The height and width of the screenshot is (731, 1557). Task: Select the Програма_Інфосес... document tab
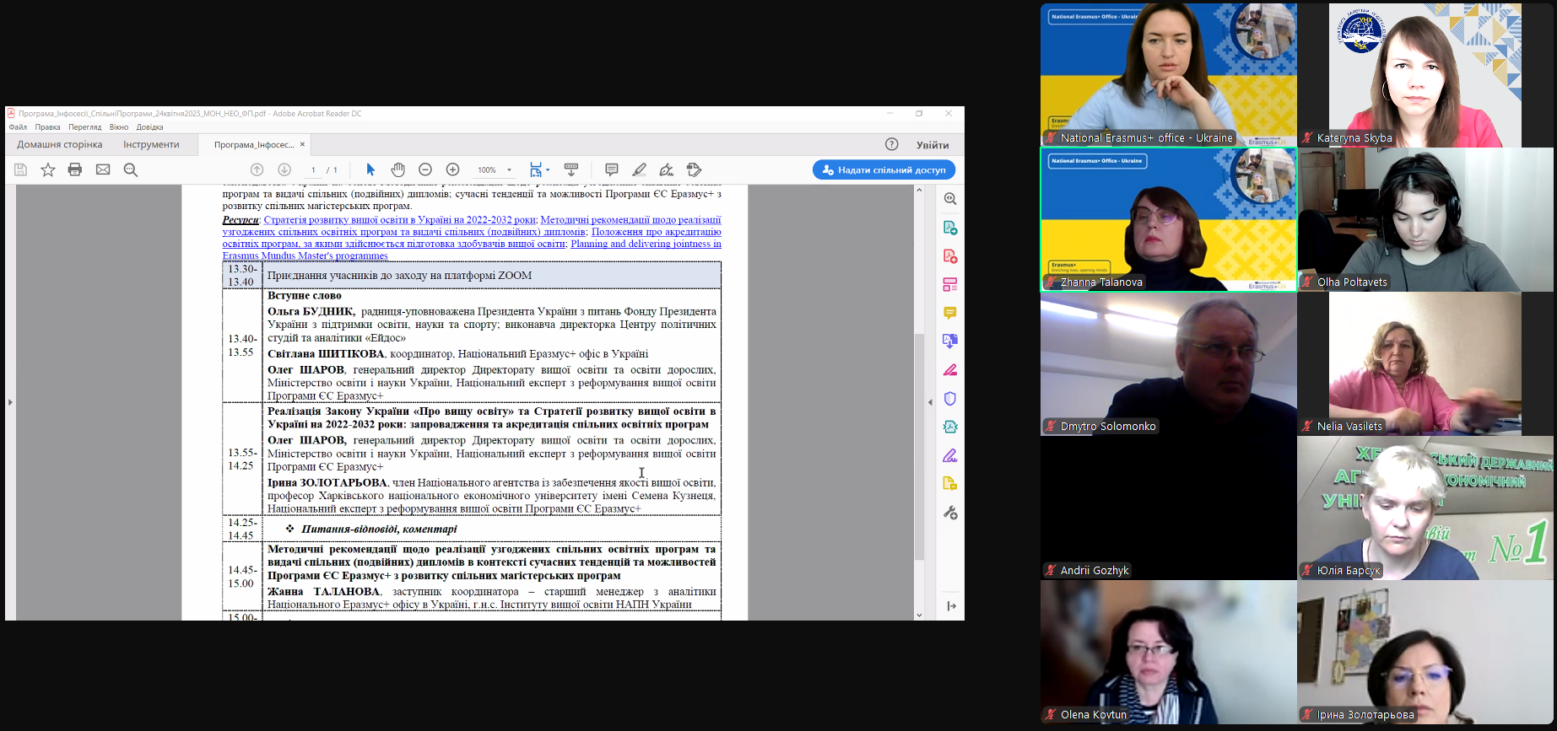[x=253, y=145]
